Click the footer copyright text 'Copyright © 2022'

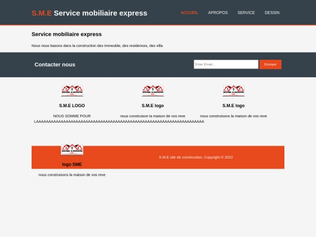click(x=218, y=157)
